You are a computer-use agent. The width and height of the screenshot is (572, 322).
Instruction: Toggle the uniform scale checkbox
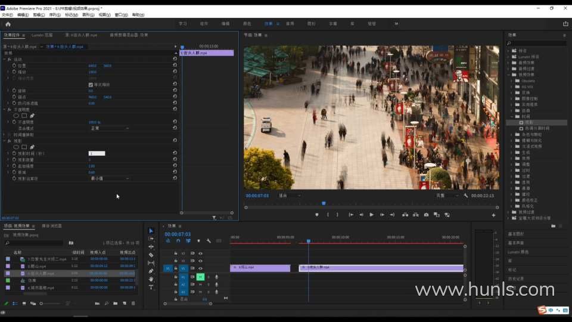tap(91, 84)
